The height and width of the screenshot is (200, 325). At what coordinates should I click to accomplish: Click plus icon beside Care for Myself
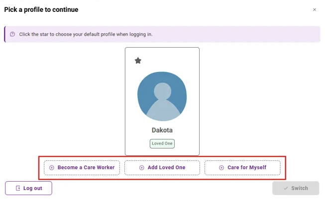(221, 168)
